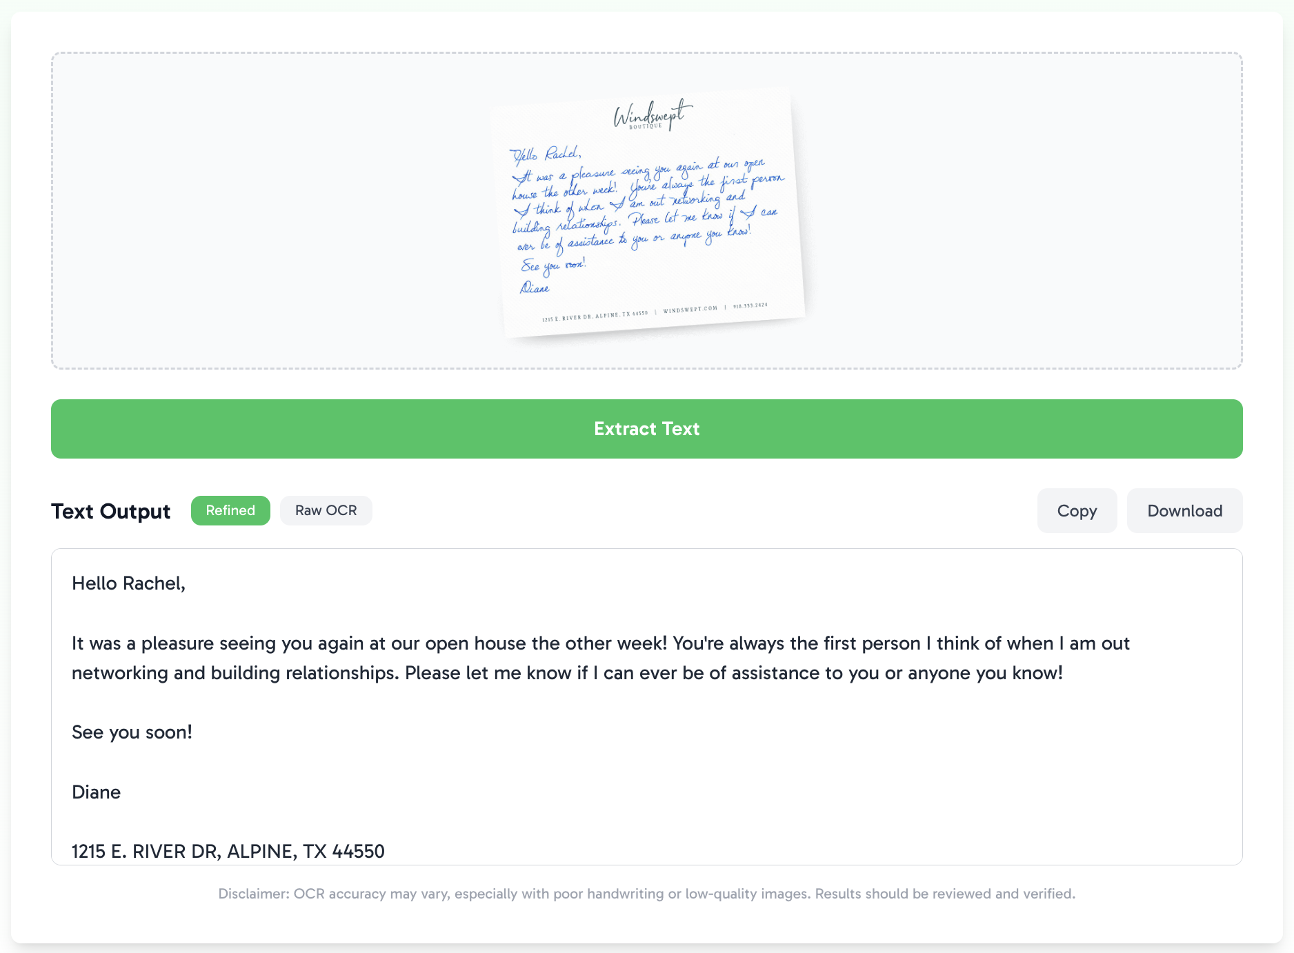Screen dimensions: 1294x953
Task: Run the Extract Text action
Action: click(646, 428)
